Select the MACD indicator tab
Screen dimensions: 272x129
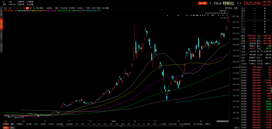[83, 124]
